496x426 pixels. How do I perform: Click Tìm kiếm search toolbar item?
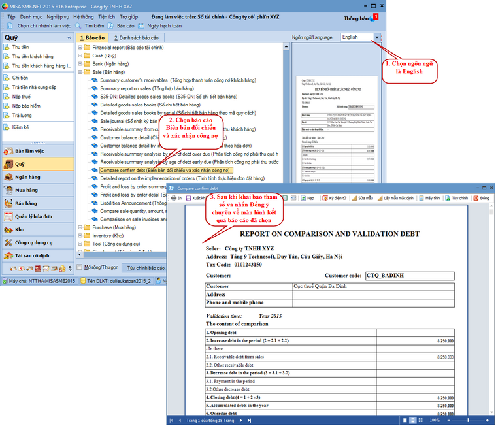90,26
